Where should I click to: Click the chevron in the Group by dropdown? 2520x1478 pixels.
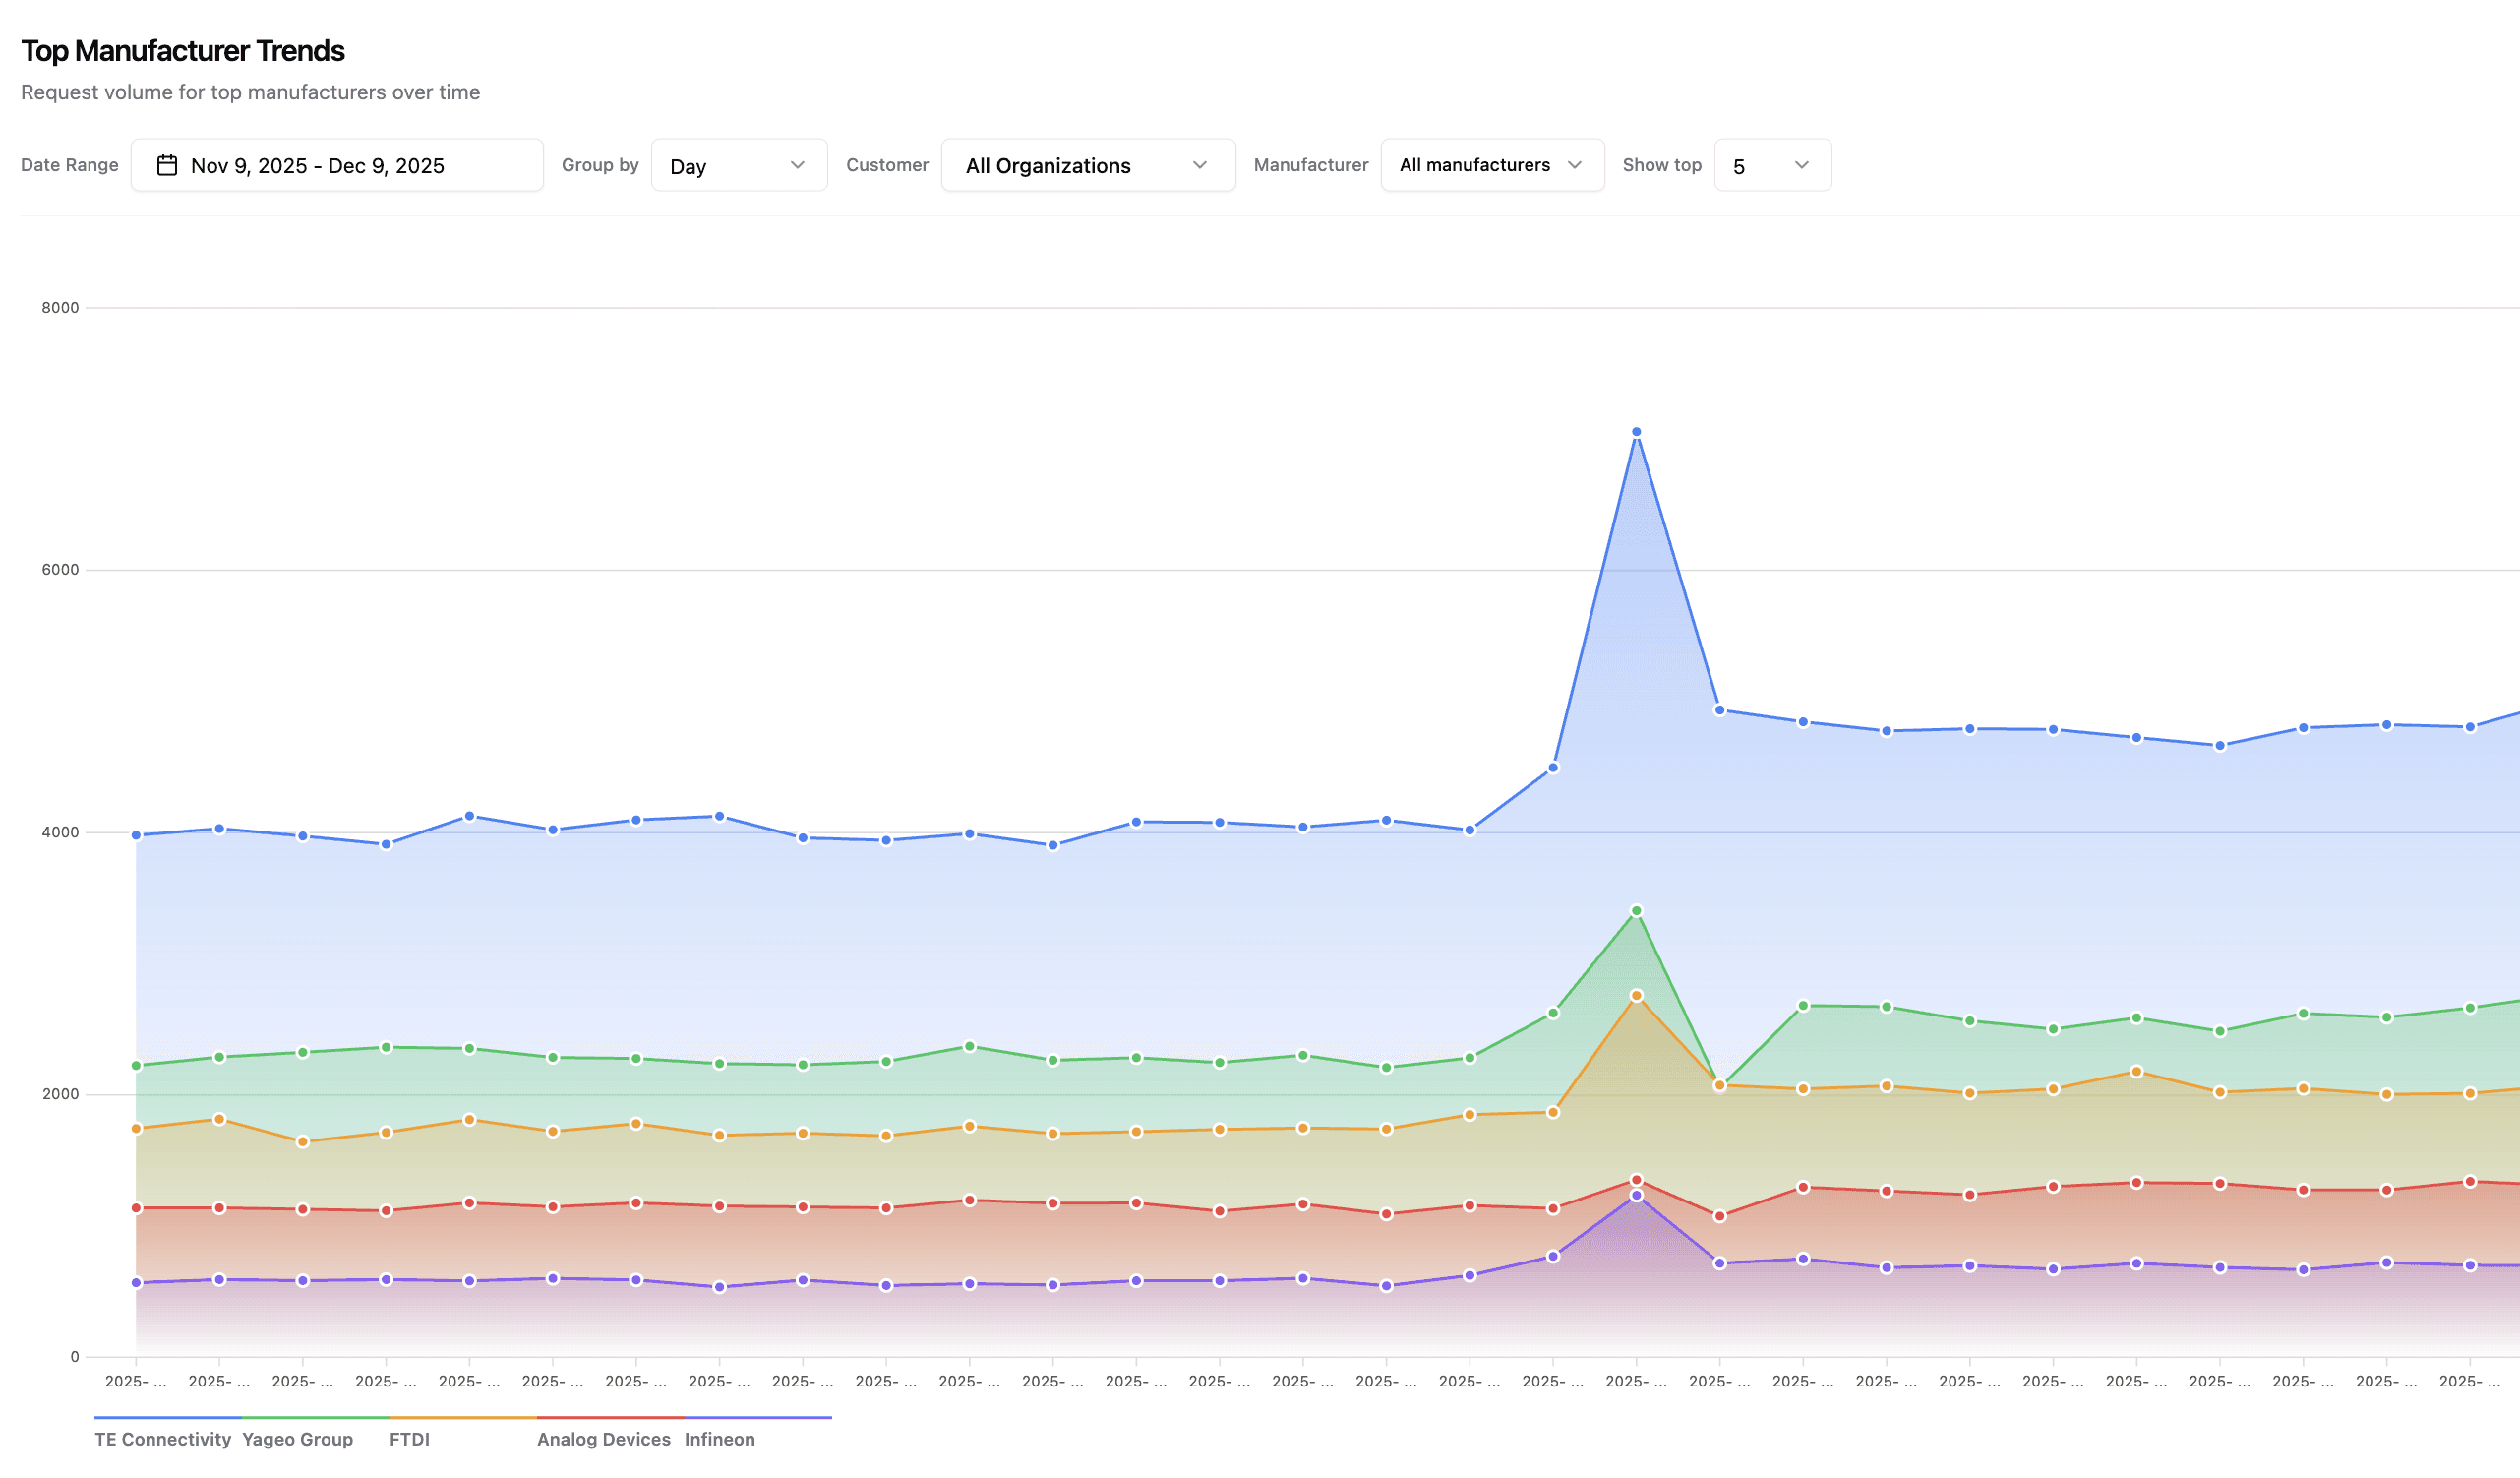click(797, 165)
